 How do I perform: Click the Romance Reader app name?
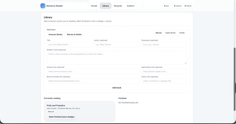click(55, 6)
